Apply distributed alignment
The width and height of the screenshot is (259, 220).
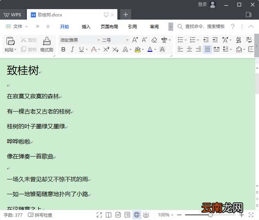[217, 49]
